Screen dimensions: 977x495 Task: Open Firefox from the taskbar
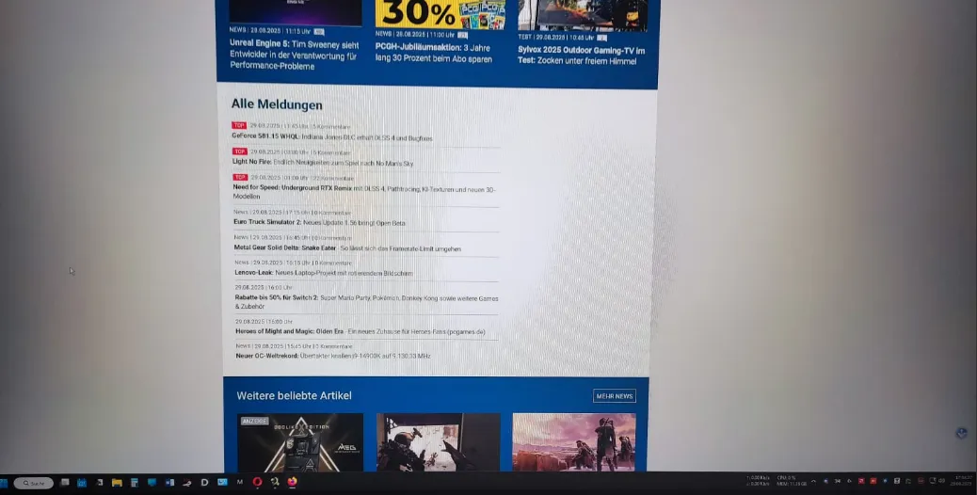pos(292,483)
